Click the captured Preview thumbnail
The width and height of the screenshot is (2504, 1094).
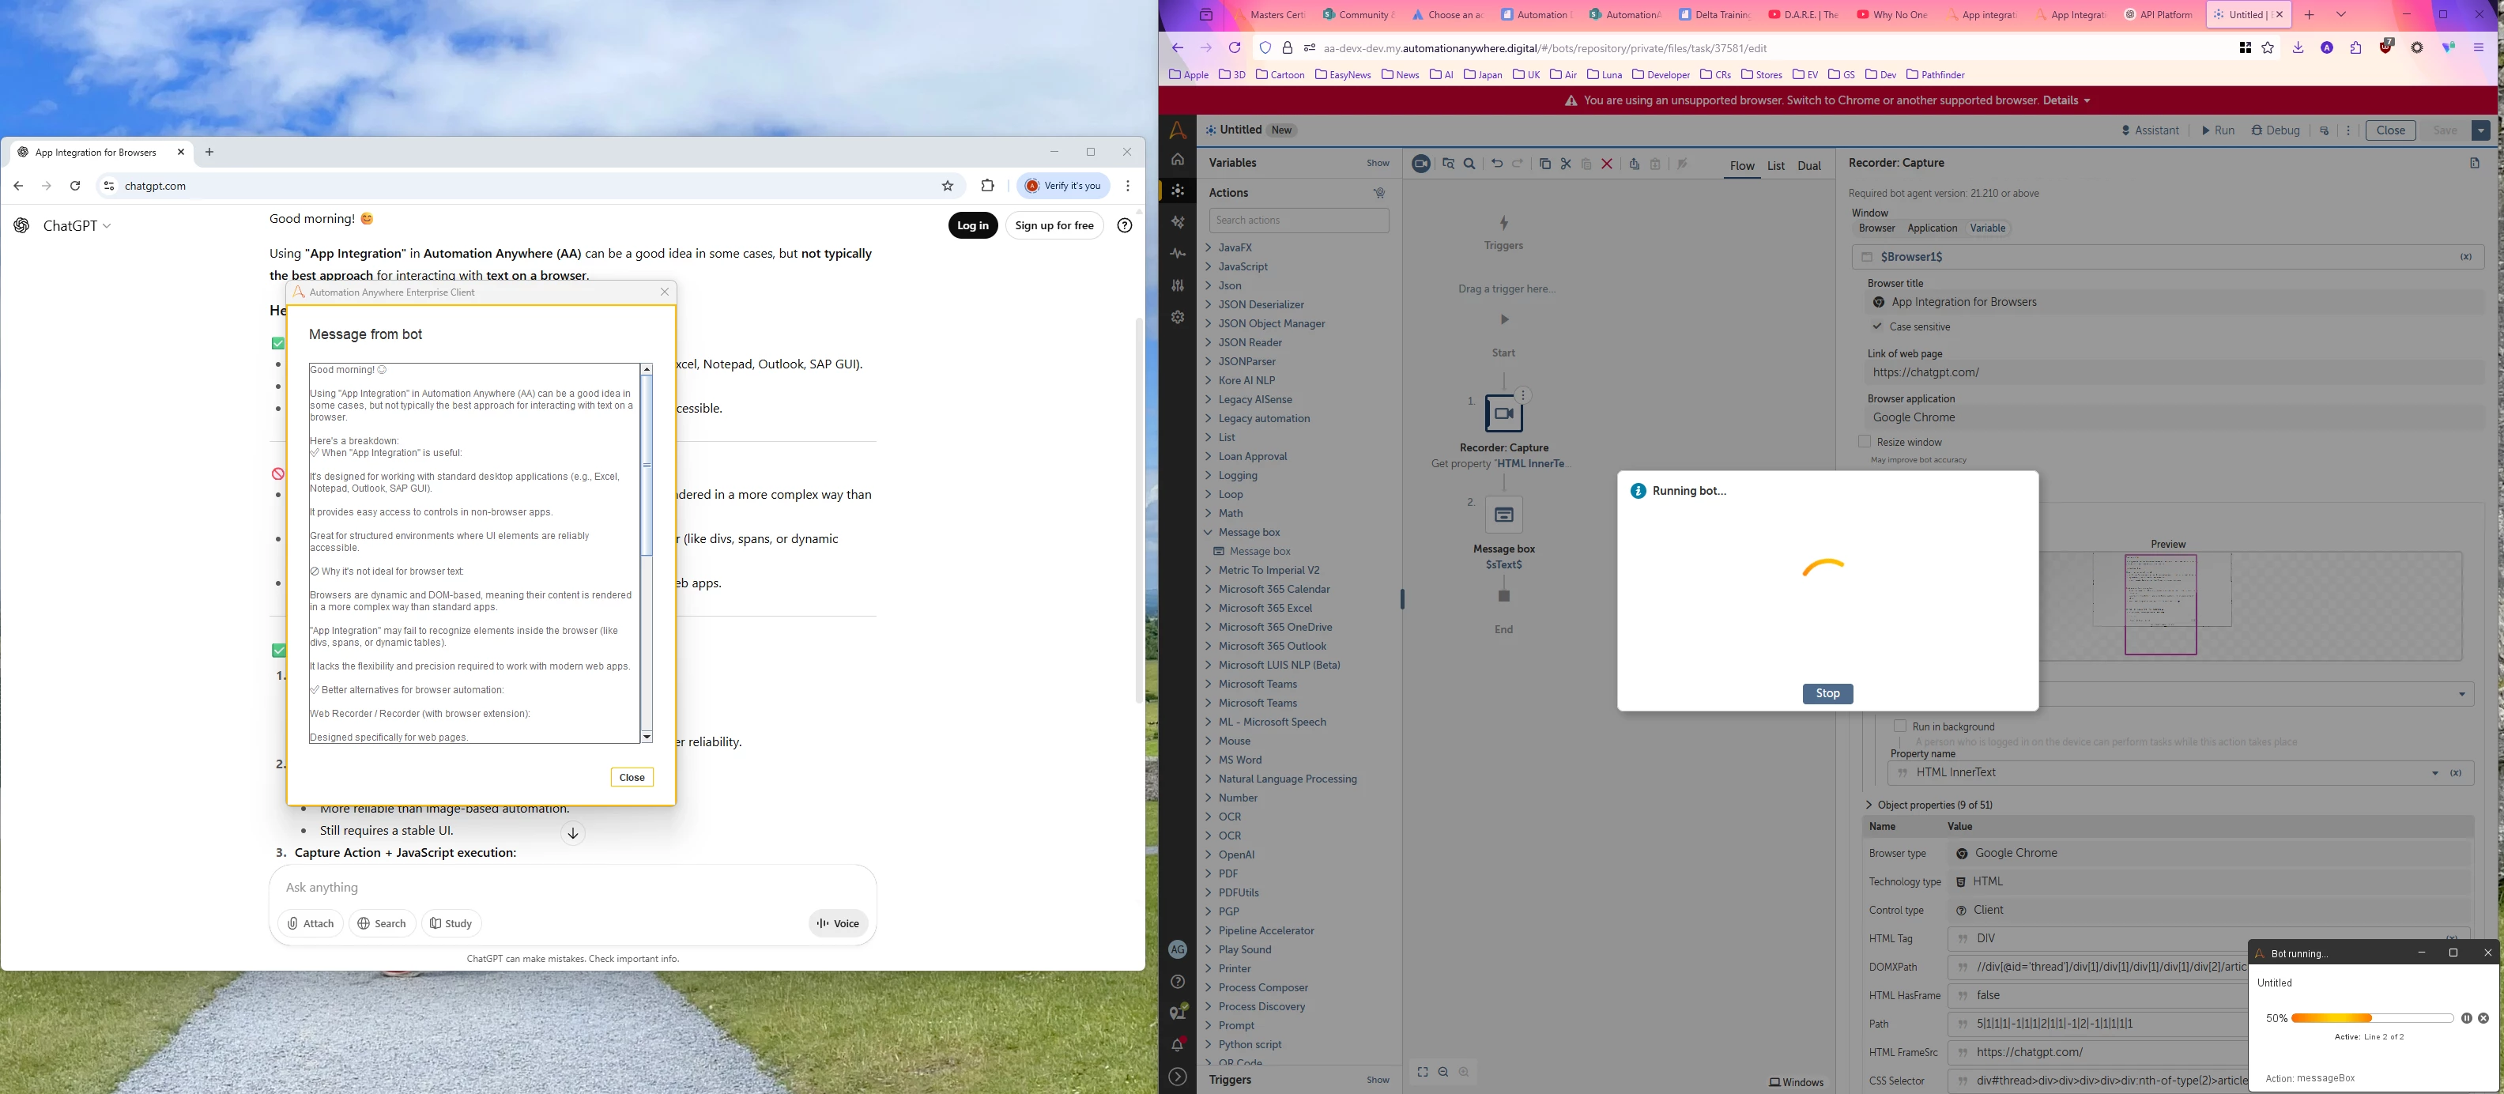coord(2160,604)
